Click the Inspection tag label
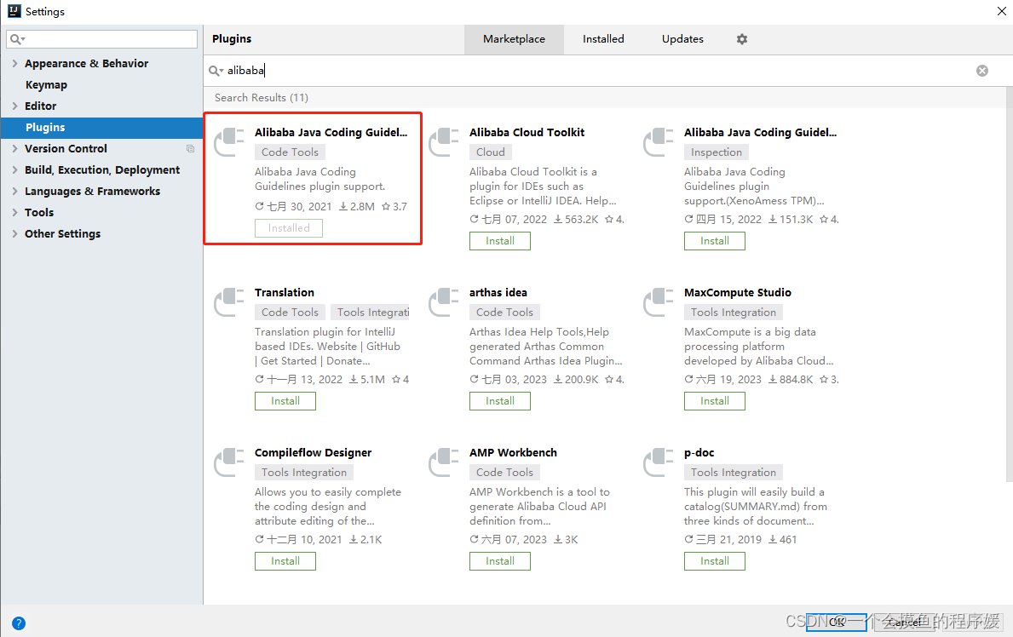Screen dimensions: 1013x637 click(x=717, y=152)
